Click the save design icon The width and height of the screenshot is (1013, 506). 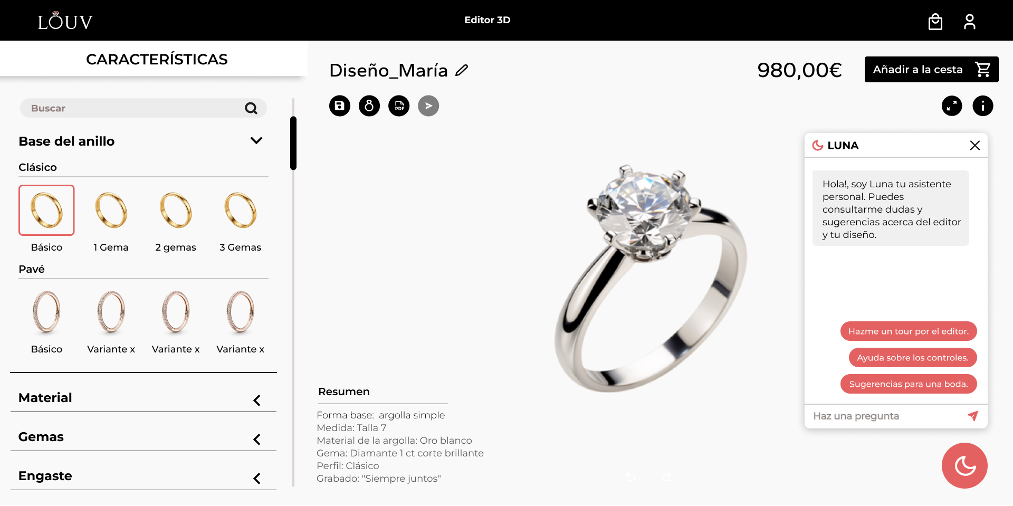coord(340,106)
